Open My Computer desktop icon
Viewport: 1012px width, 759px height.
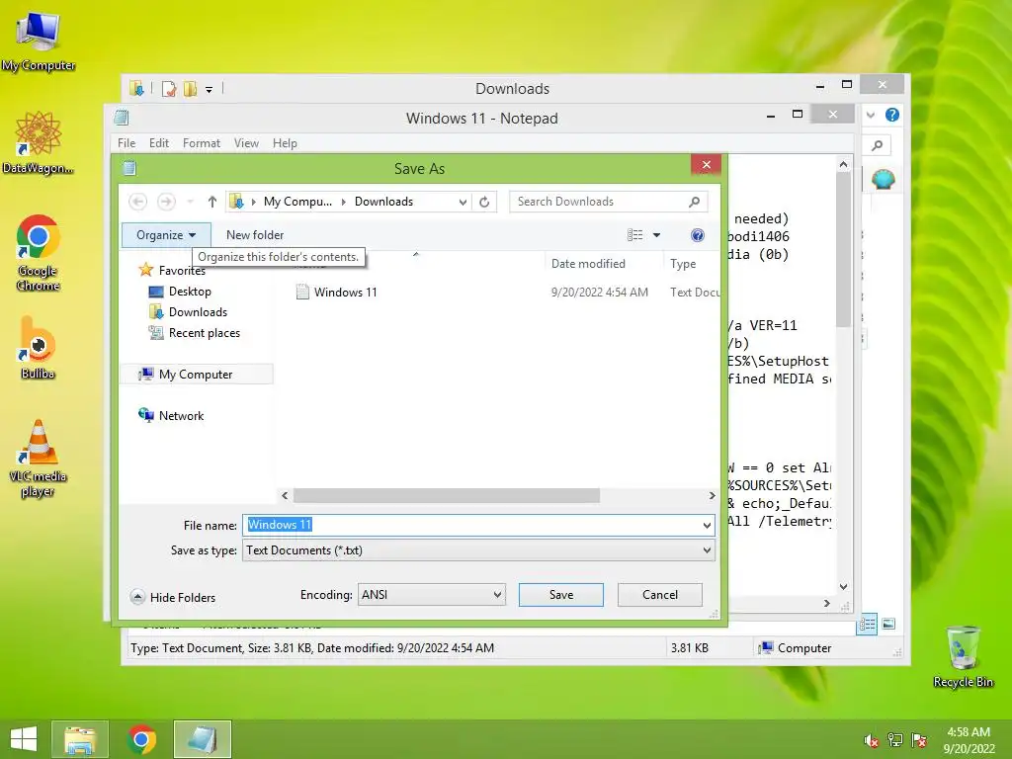click(x=39, y=41)
